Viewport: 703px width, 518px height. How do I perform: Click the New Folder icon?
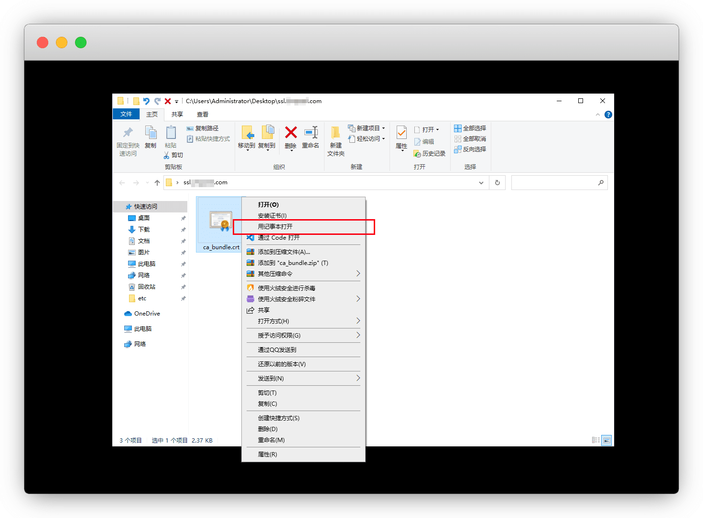click(335, 133)
